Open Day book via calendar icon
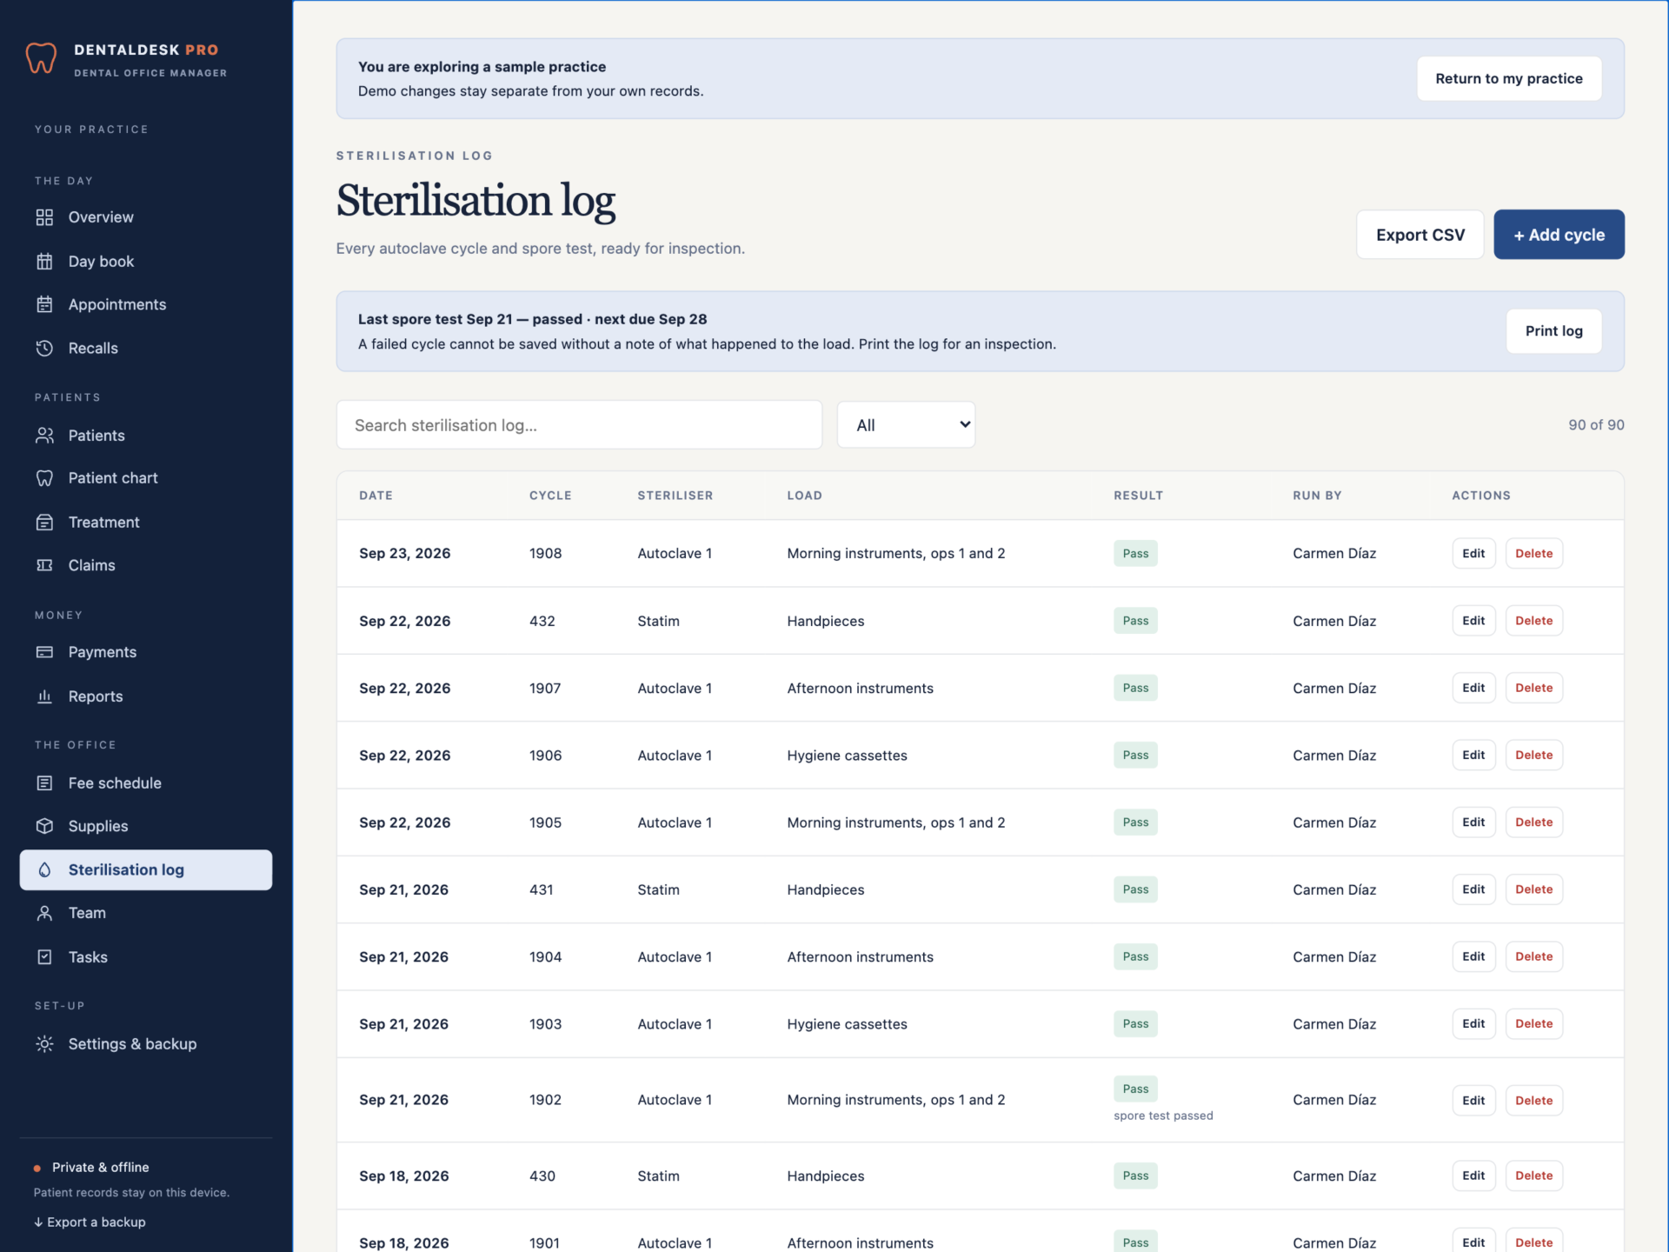 (44, 261)
